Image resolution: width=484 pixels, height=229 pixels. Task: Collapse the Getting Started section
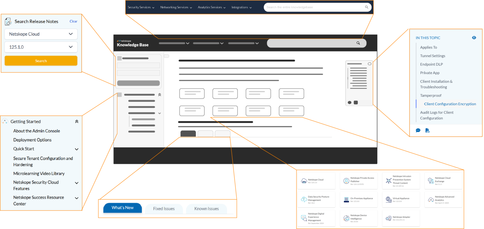click(77, 121)
